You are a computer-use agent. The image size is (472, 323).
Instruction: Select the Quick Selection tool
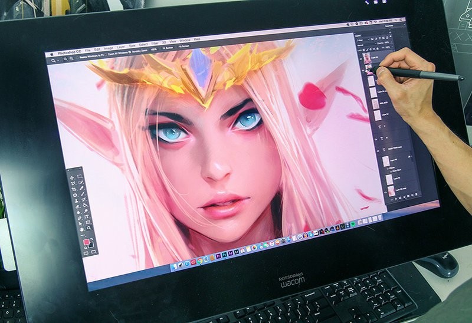(x=80, y=182)
